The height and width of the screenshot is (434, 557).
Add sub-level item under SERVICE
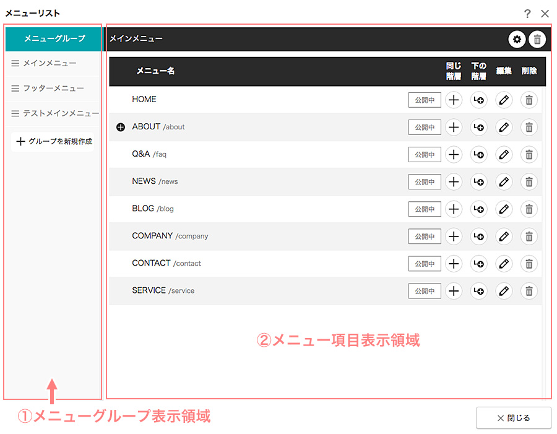click(x=479, y=291)
